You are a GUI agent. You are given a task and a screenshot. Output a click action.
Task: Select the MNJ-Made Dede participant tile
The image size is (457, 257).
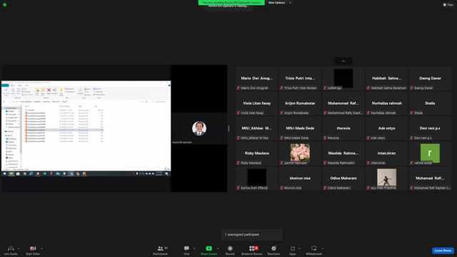(300, 128)
